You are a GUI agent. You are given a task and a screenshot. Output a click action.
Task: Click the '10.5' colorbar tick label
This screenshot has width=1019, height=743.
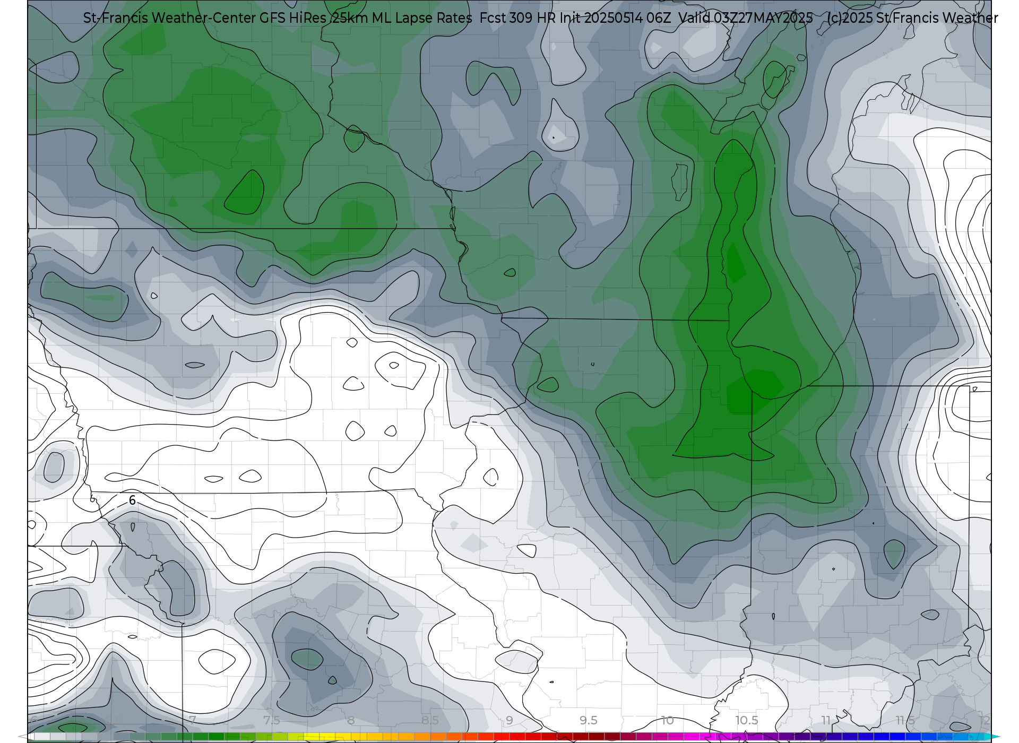(747, 720)
